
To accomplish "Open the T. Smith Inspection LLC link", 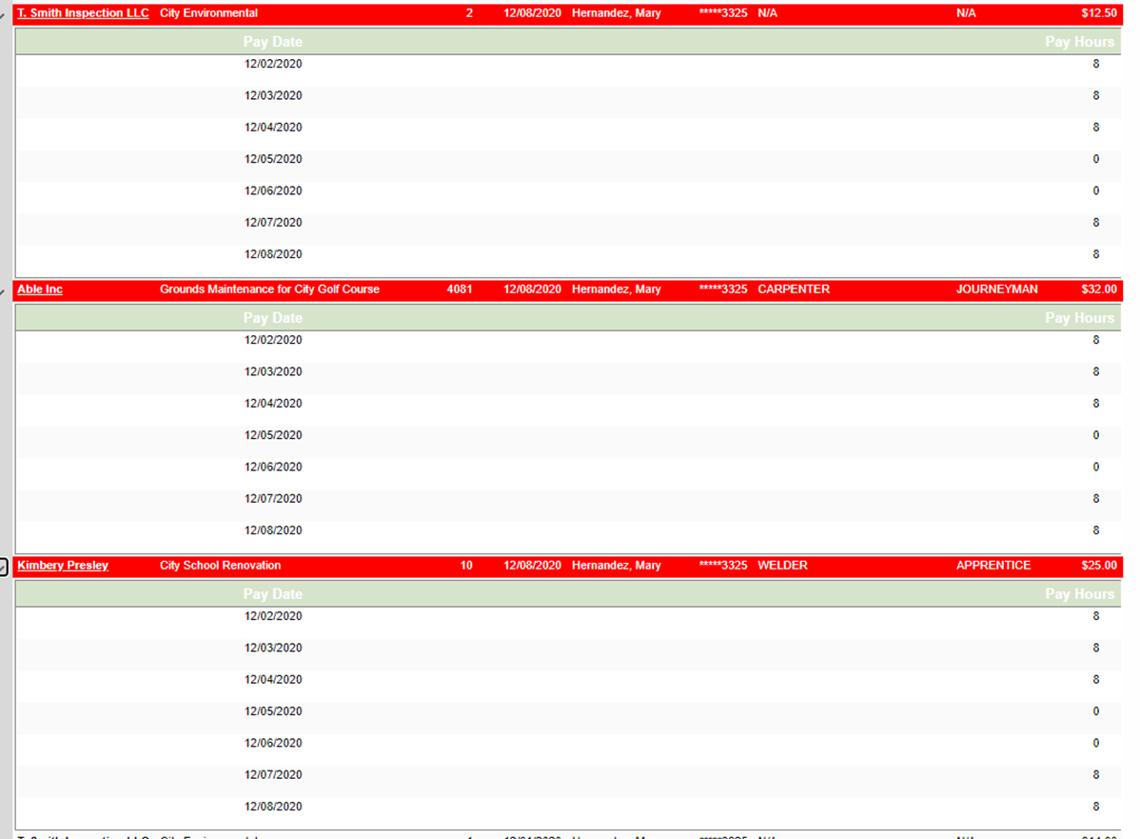I will pos(83,13).
